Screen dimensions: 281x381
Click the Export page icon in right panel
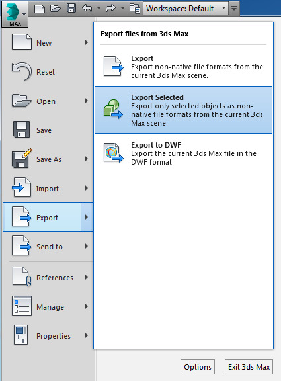(x=113, y=66)
